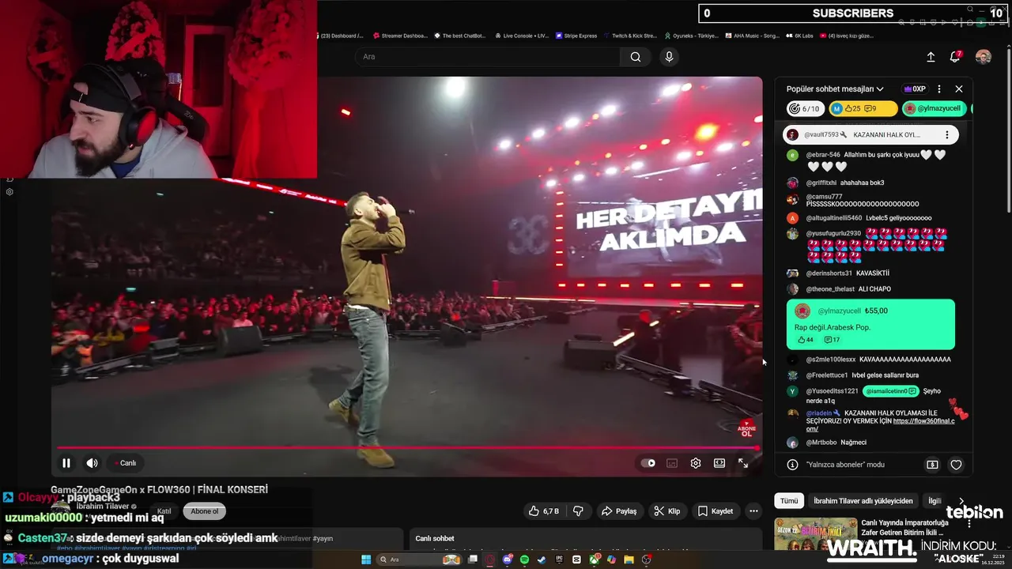Image resolution: width=1012 pixels, height=569 pixels.
Task: Open Opera GX from taskbar
Action: tap(490, 560)
